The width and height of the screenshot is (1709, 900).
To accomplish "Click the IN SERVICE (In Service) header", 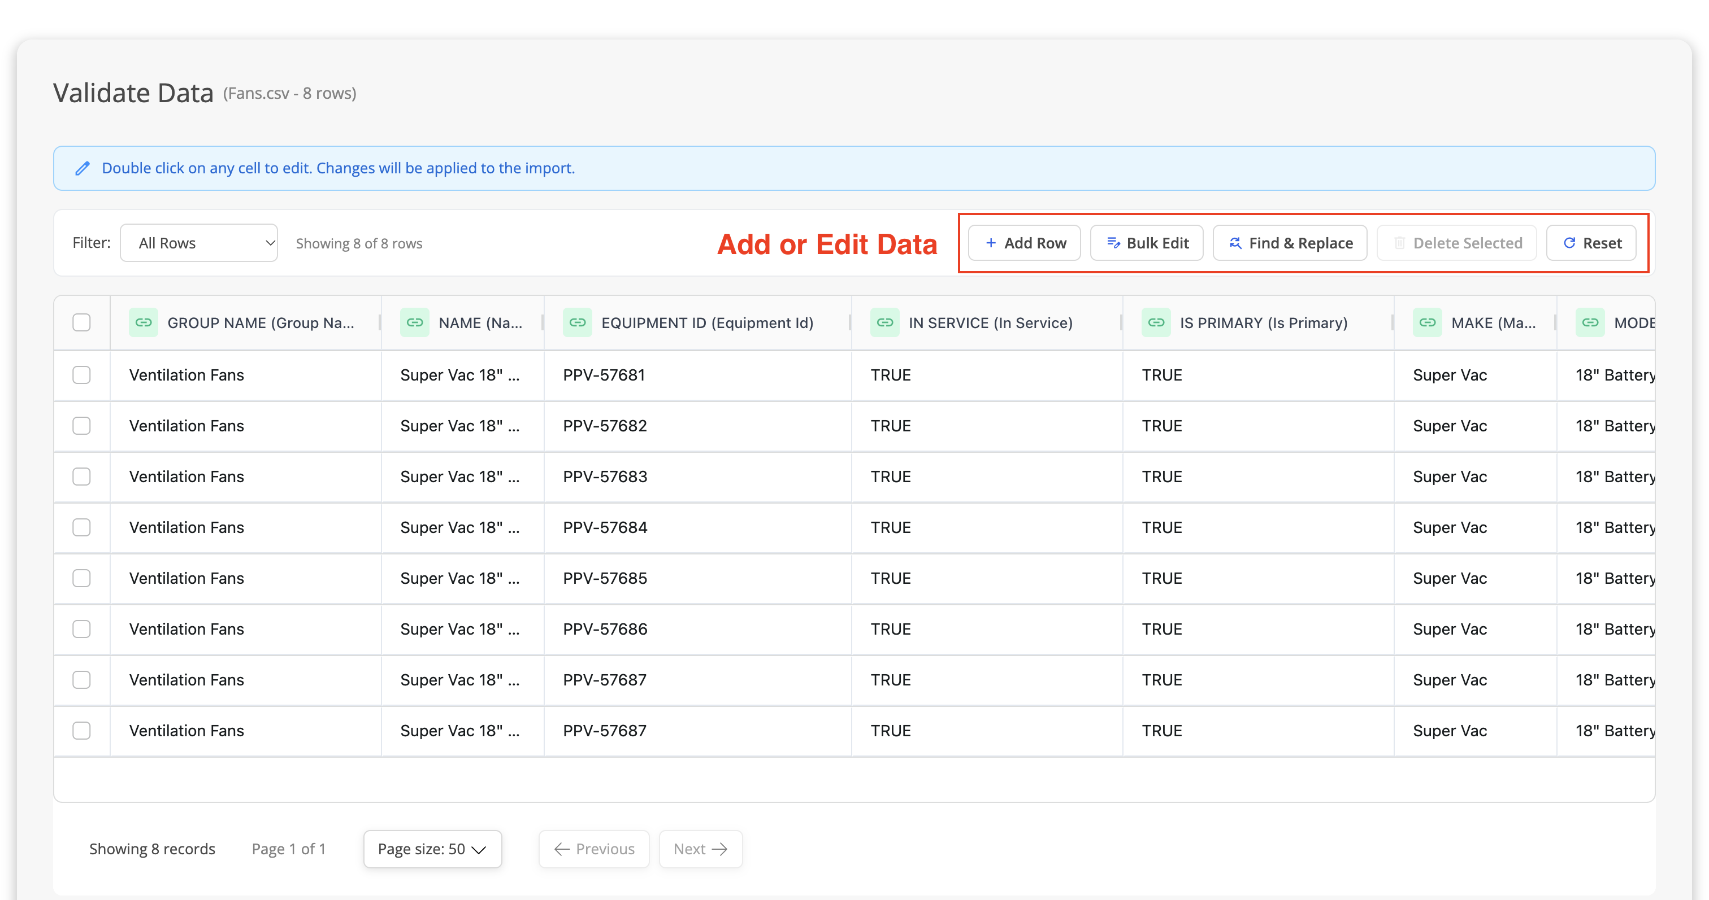I will [991, 323].
